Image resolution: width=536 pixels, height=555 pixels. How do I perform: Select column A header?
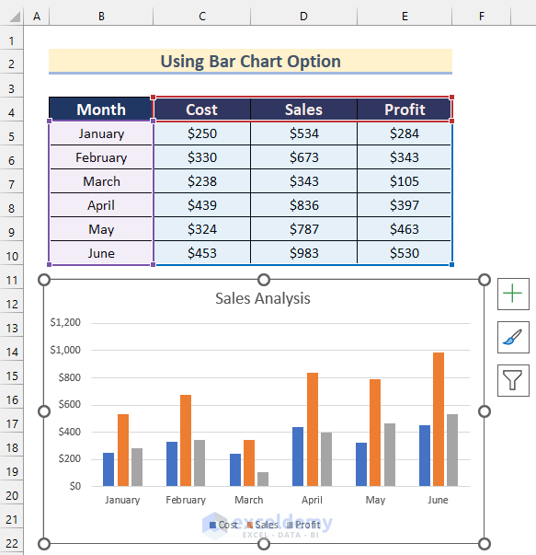(x=37, y=16)
